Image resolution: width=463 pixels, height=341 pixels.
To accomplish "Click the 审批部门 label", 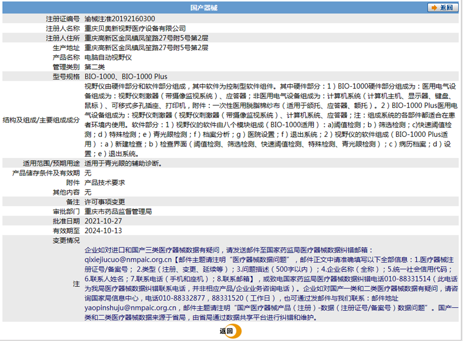I will (x=66, y=212).
